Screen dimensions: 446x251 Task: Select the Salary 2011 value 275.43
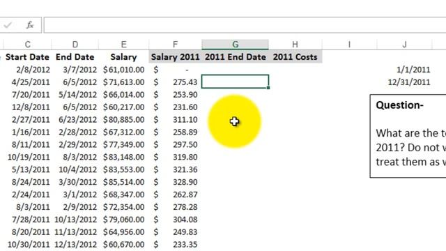pos(175,82)
